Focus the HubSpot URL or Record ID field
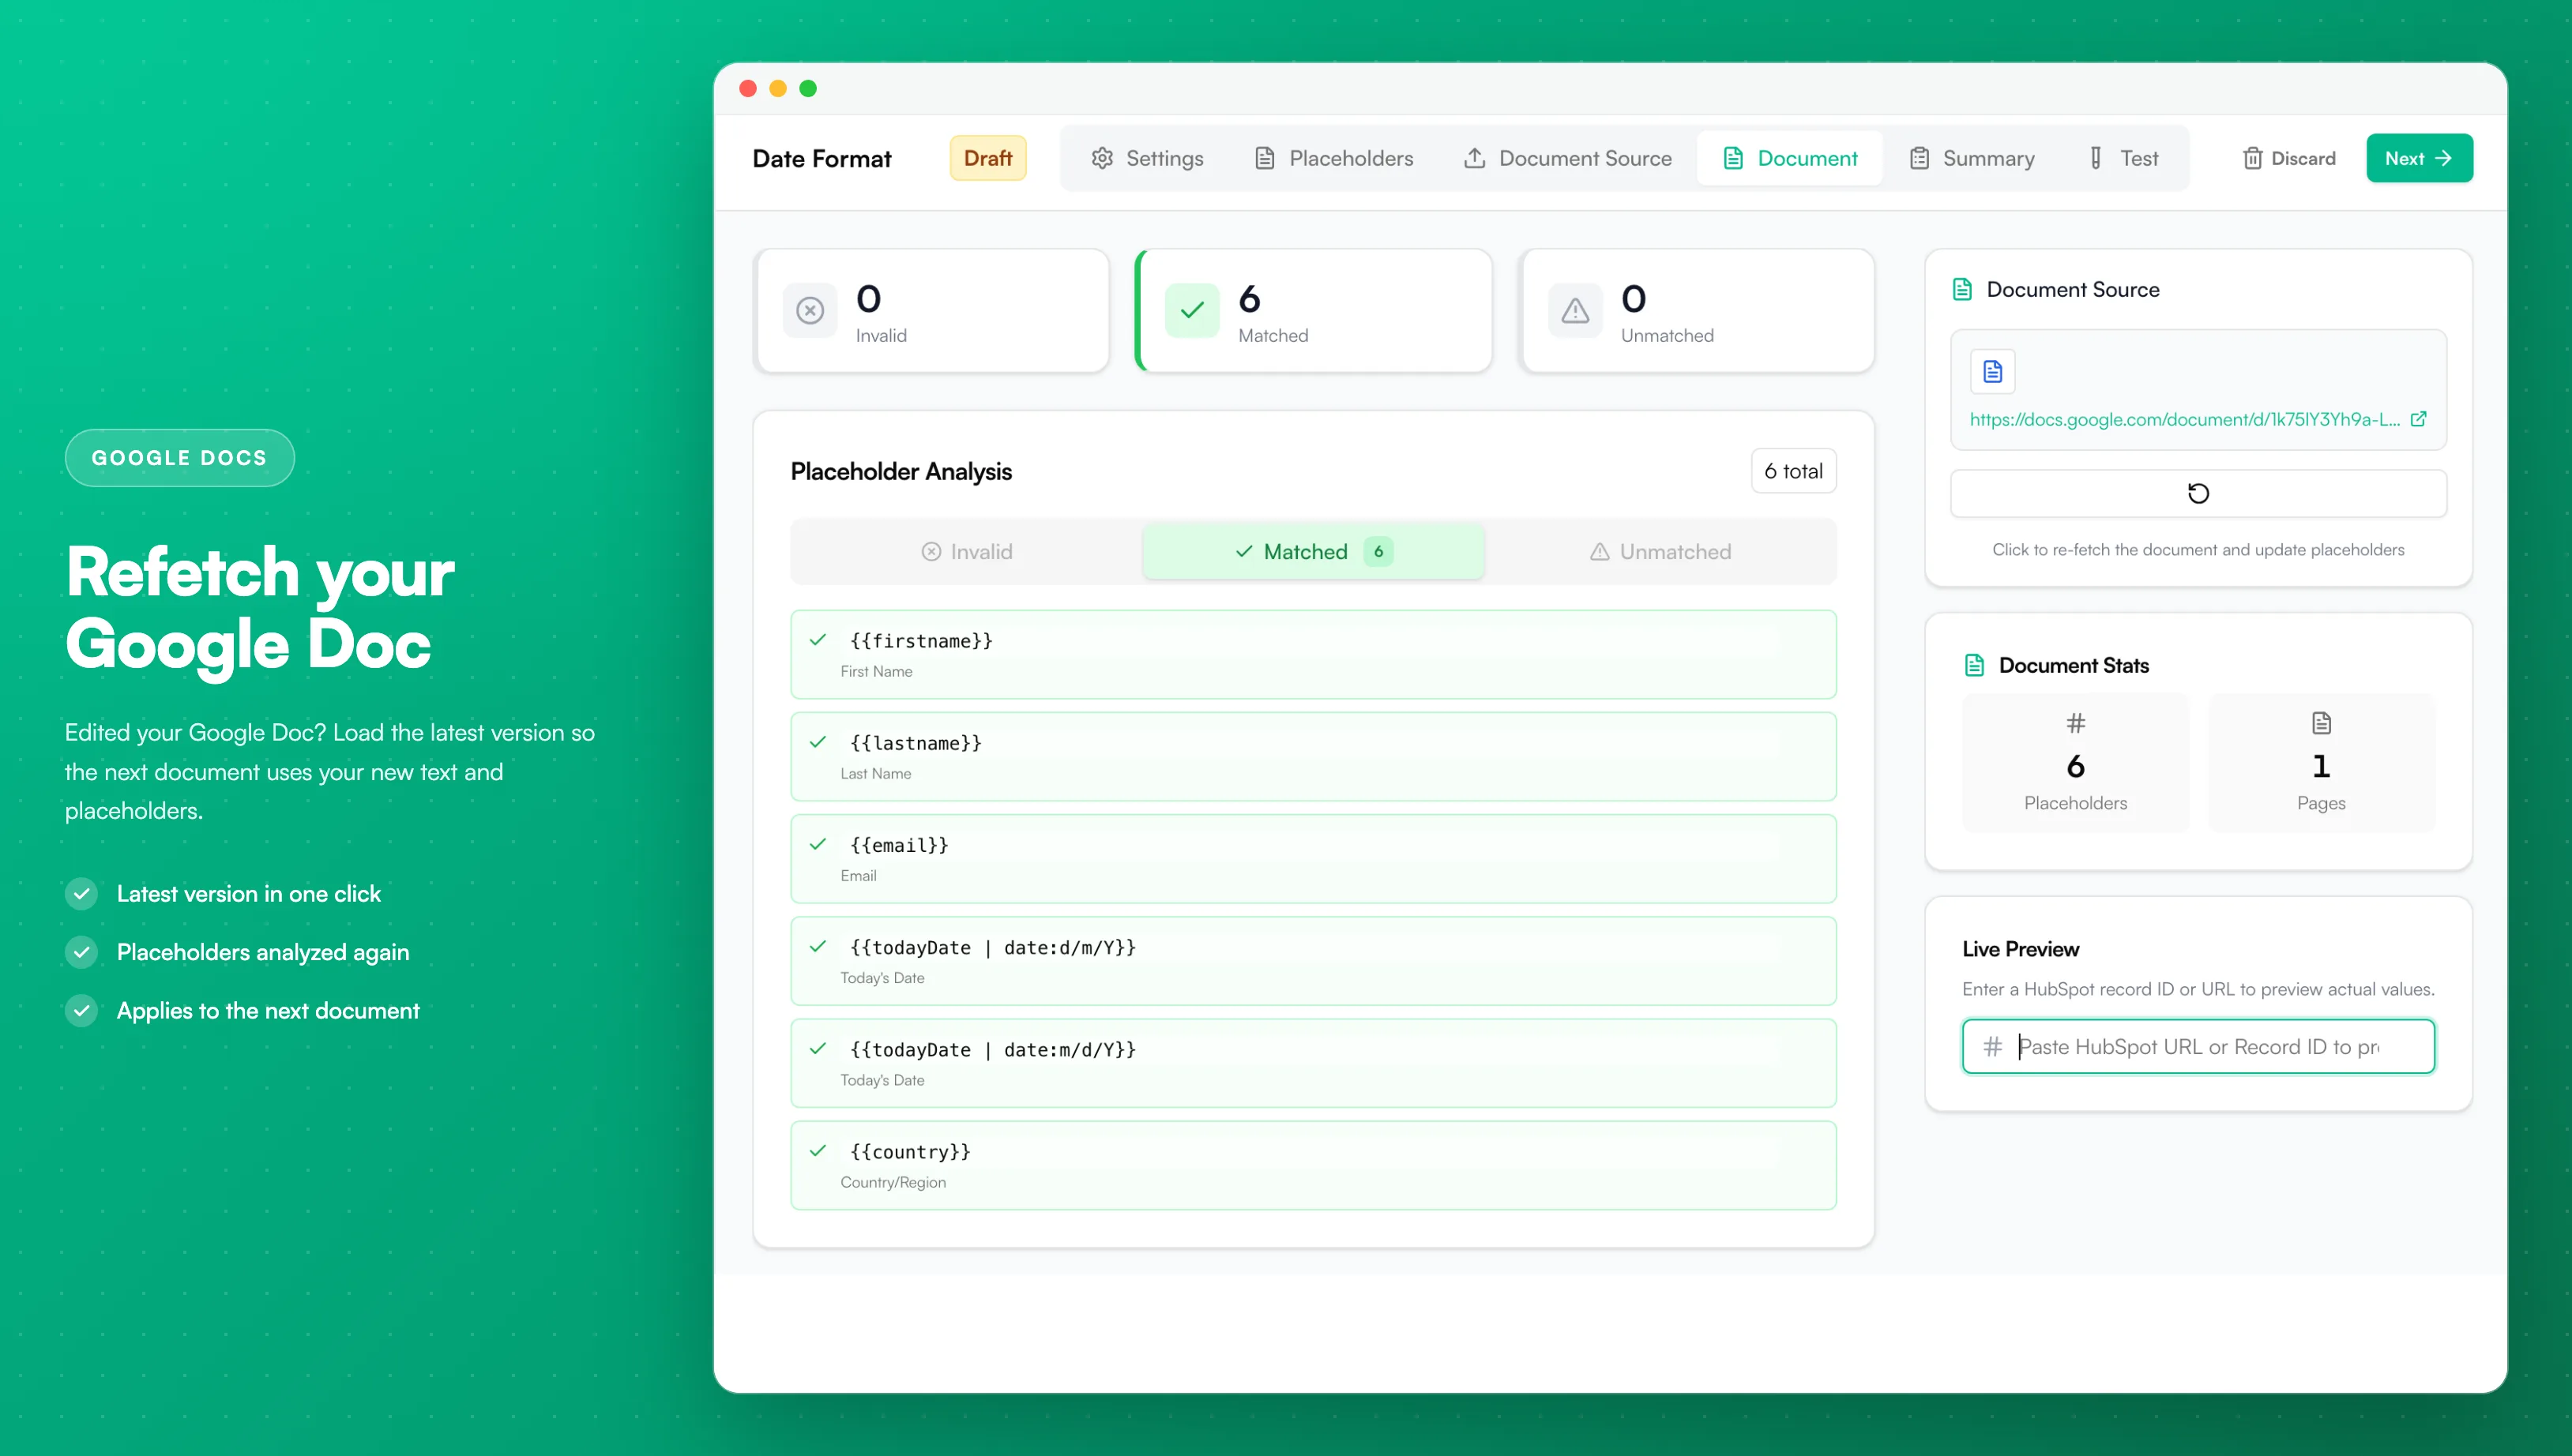Screen dimensions: 2572x1456 click(x=2198, y=1047)
